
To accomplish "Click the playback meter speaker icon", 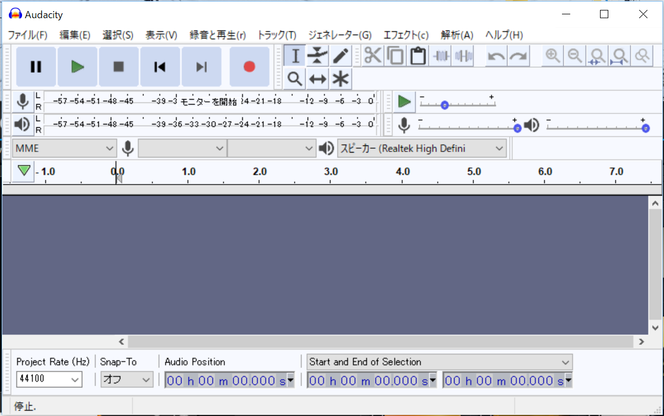I will click(23, 124).
